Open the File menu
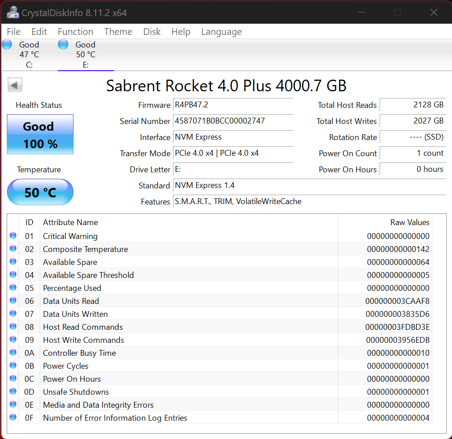This screenshot has width=452, height=439. 14,32
